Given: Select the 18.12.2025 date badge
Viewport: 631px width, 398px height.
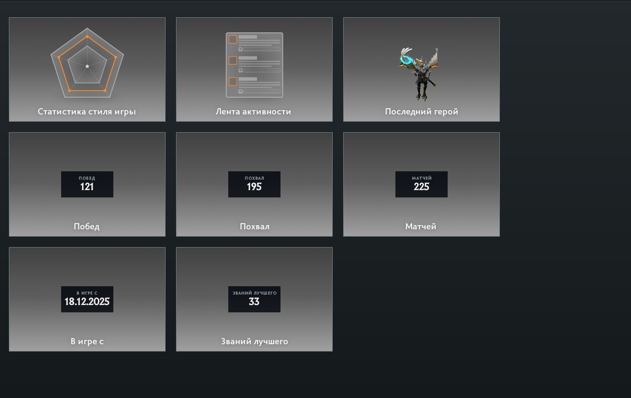Looking at the screenshot, I should coord(87,299).
